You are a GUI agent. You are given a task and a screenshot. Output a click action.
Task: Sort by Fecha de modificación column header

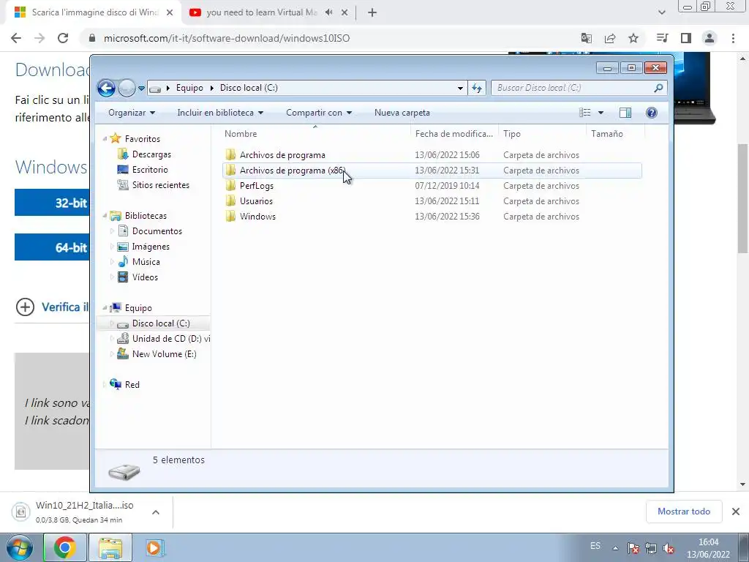[453, 134]
